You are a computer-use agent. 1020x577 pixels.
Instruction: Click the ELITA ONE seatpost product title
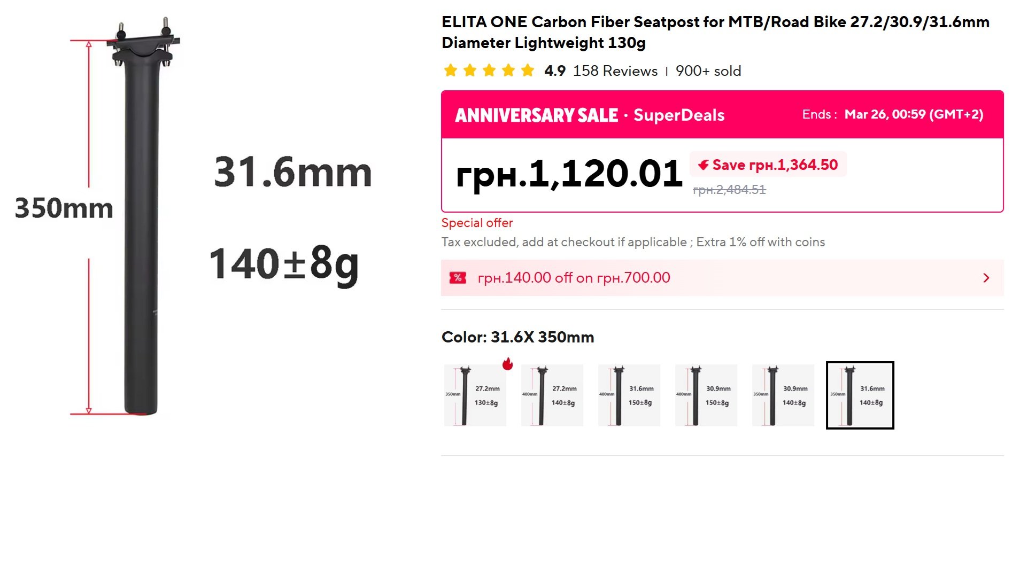click(715, 32)
